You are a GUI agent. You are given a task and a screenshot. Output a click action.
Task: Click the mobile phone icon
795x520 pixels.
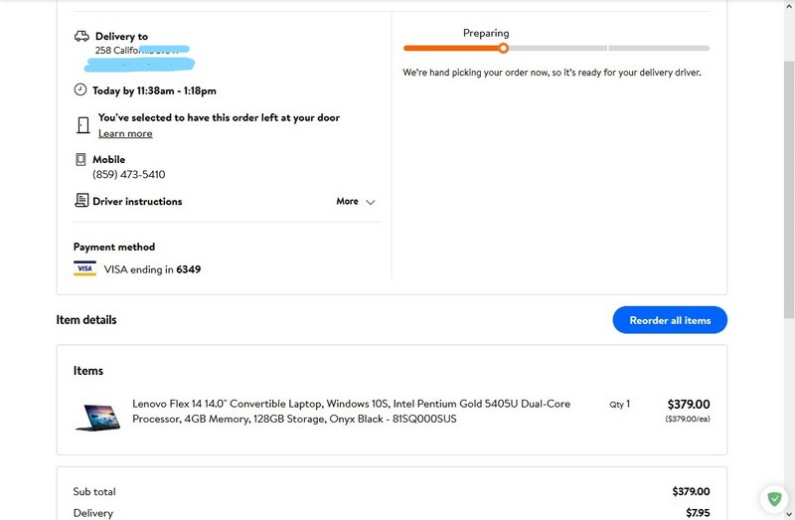pos(81,159)
